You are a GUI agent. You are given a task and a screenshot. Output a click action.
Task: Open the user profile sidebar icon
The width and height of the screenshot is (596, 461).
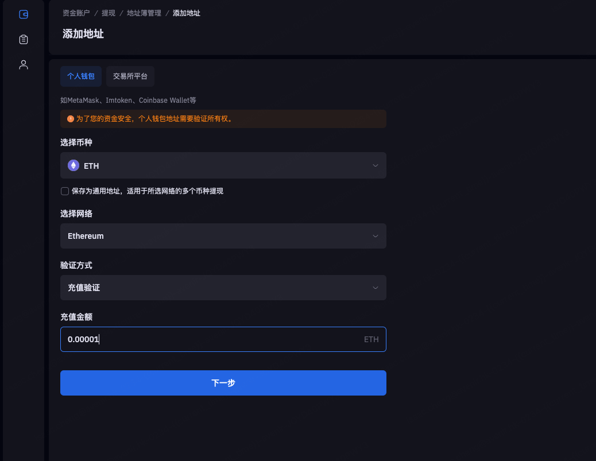click(x=24, y=65)
